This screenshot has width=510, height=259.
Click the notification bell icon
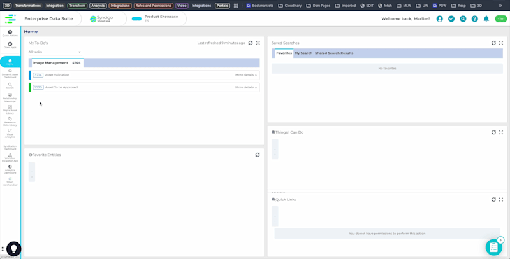coord(486,19)
